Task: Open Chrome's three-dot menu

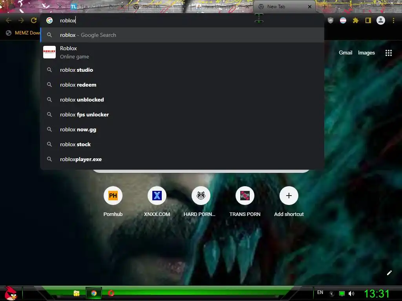Action: (393, 20)
